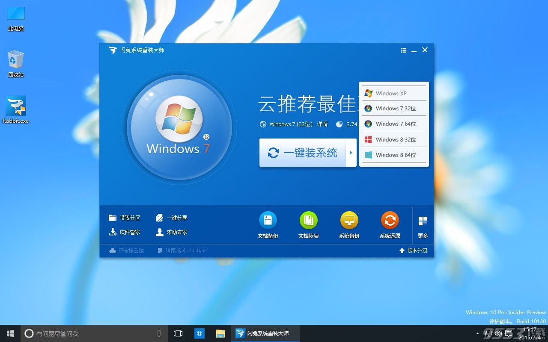548x342 pixels.
Task: Click the 详情 details link
Action: click(322, 124)
